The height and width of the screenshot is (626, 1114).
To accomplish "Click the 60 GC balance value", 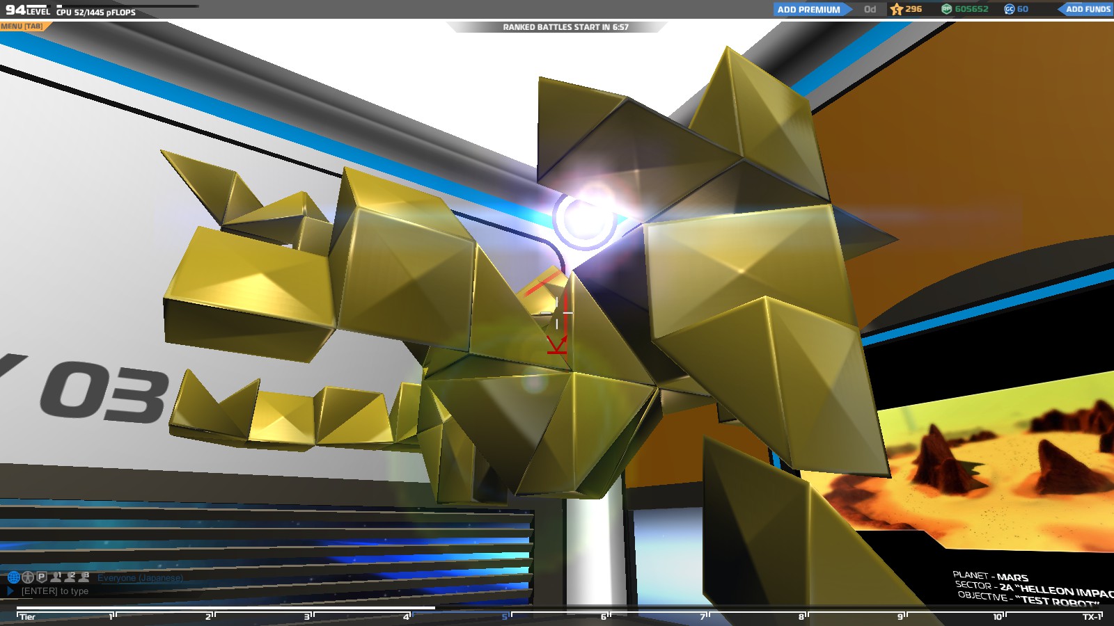I will (x=1023, y=9).
